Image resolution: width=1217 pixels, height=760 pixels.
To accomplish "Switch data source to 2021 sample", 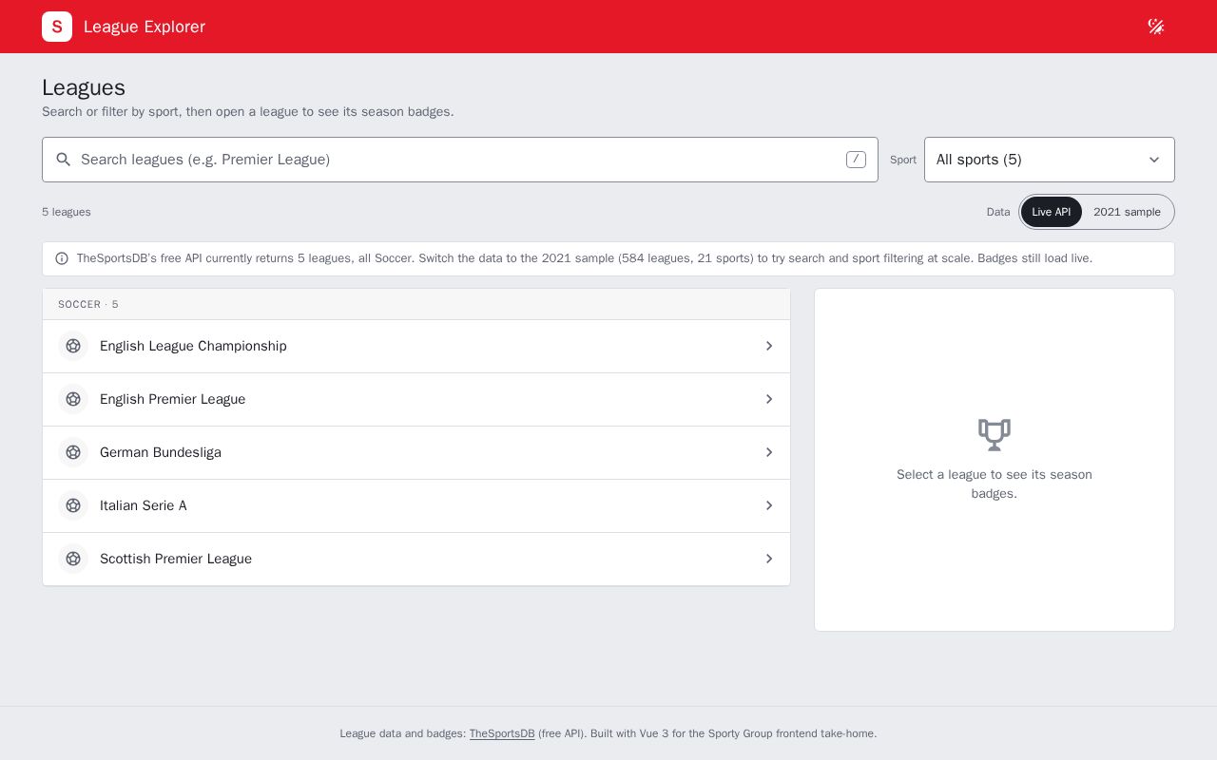I will (1127, 212).
